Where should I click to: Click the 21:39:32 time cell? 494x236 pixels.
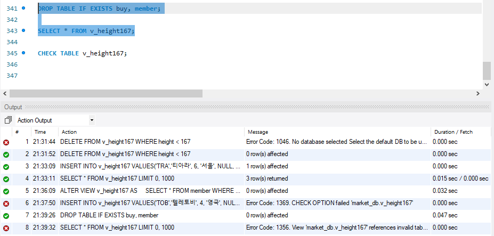point(44,228)
